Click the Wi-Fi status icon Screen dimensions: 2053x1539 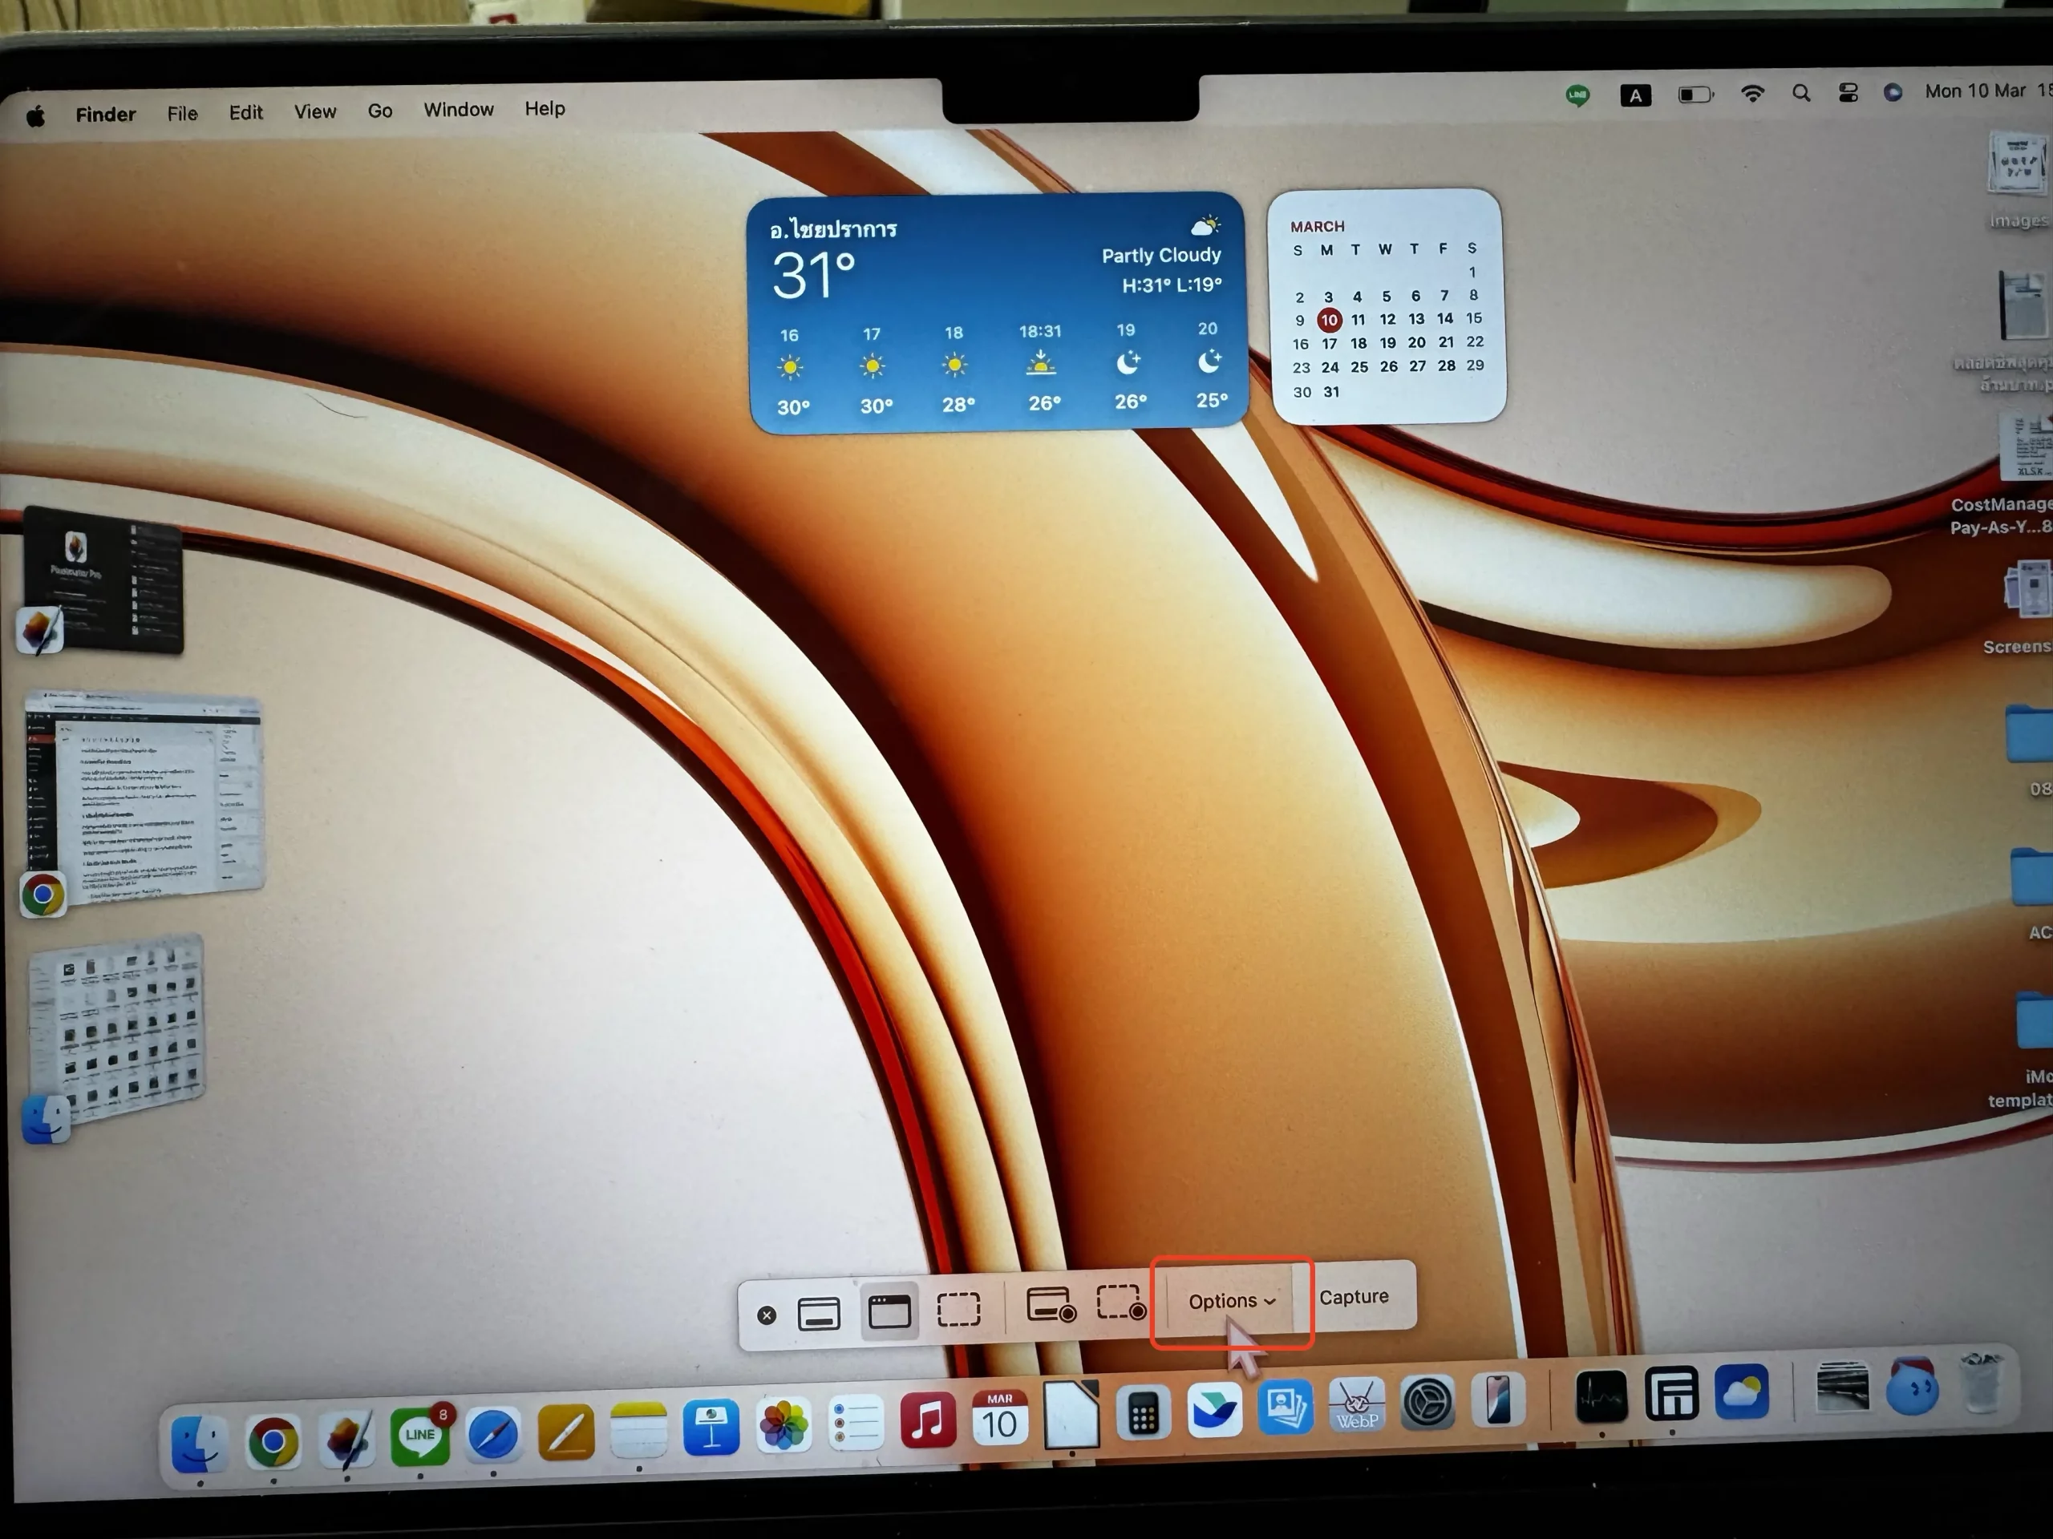click(1751, 93)
